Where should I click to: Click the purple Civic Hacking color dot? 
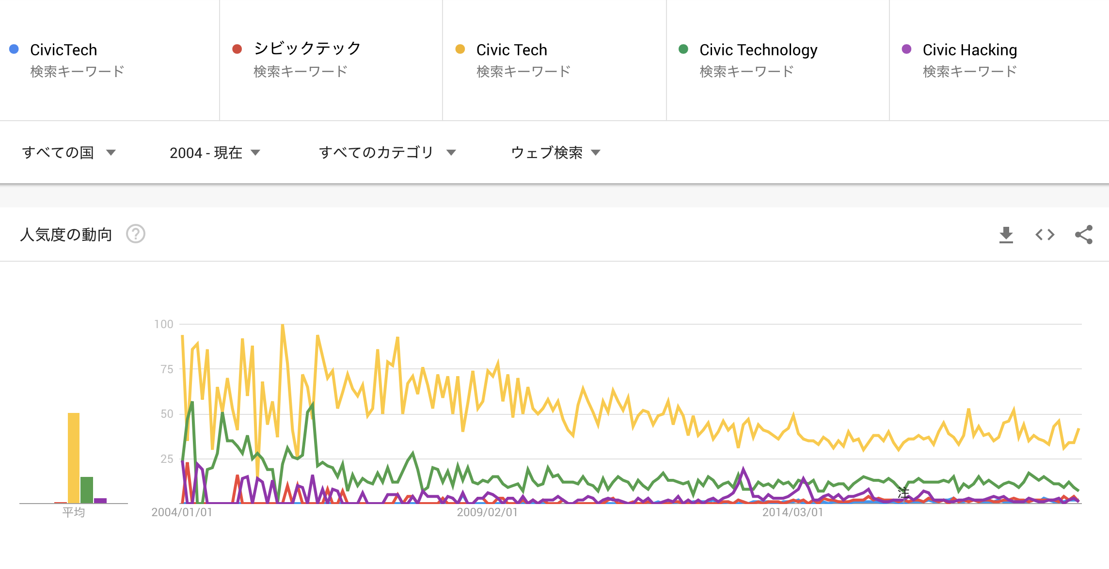[906, 49]
